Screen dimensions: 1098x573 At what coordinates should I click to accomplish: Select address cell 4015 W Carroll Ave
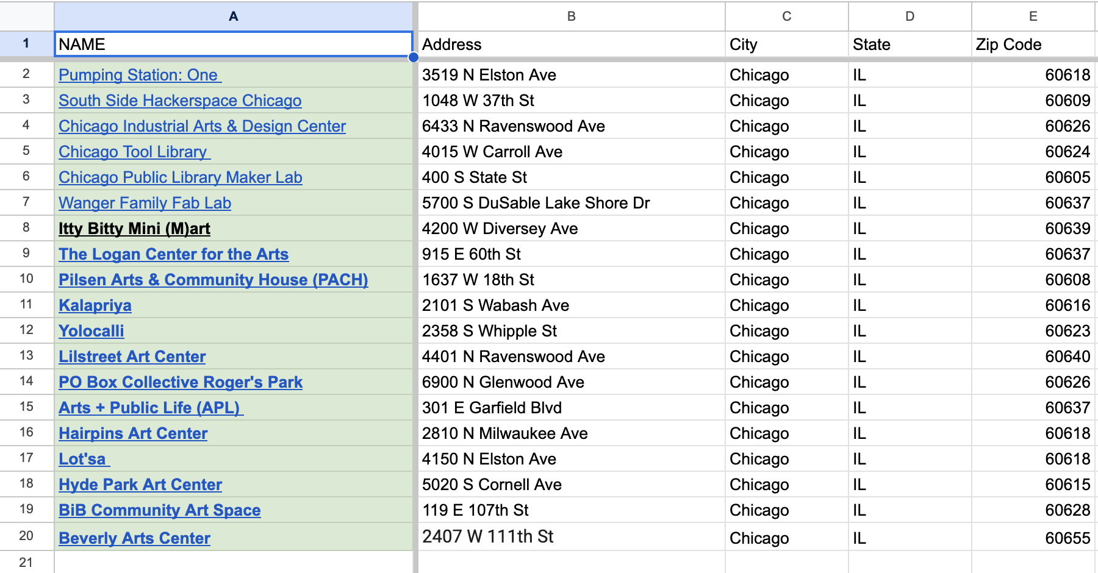click(572, 152)
